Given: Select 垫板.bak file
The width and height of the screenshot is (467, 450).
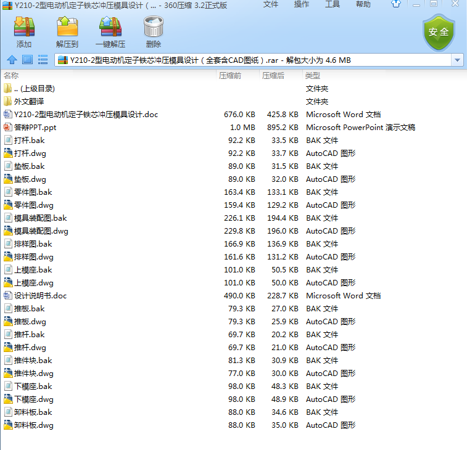Looking at the screenshot, I should pos(29,166).
